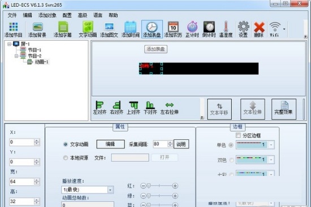Align objects with 左对齐 icon

(x=100, y=108)
